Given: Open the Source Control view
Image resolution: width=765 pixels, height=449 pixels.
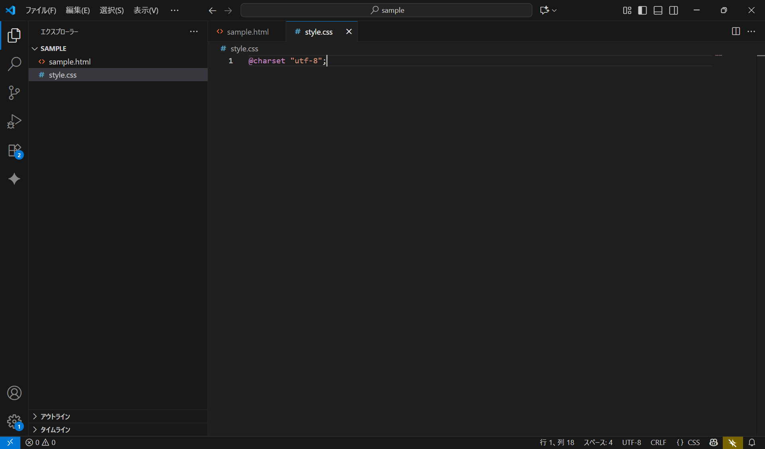Looking at the screenshot, I should [x=14, y=93].
